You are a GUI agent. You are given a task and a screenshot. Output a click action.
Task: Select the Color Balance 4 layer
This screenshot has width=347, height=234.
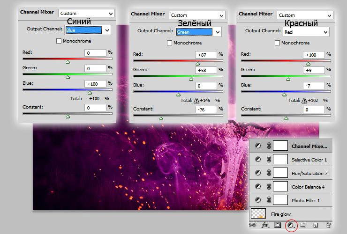(291, 187)
